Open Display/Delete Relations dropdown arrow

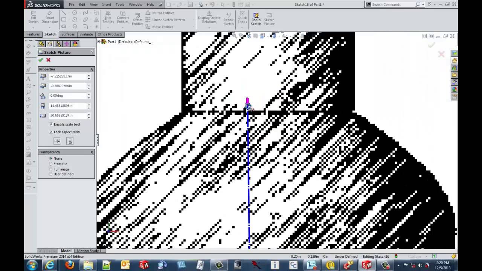point(209,27)
